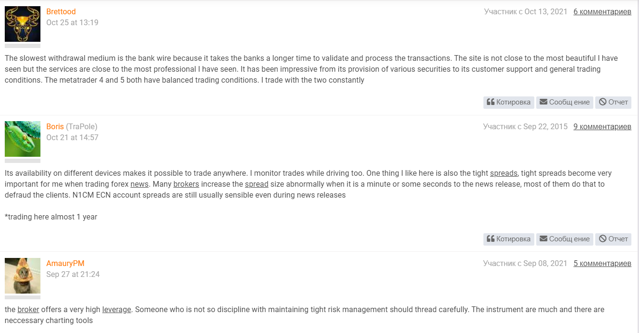Click the report prohibition icon on Brettood's review

pos(604,102)
